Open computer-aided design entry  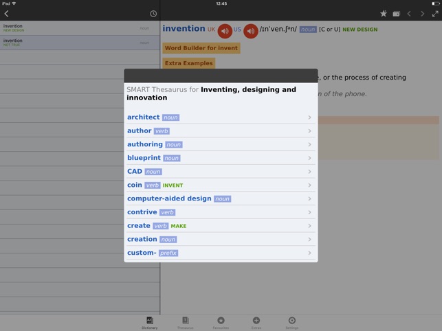tap(221, 198)
